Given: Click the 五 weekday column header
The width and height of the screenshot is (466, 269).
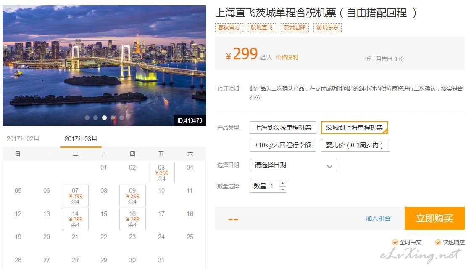Looking at the screenshot, I should coord(161,154).
